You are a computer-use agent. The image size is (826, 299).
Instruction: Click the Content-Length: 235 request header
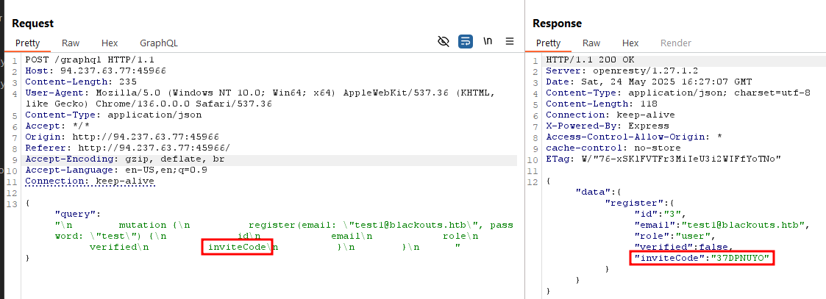click(75, 82)
